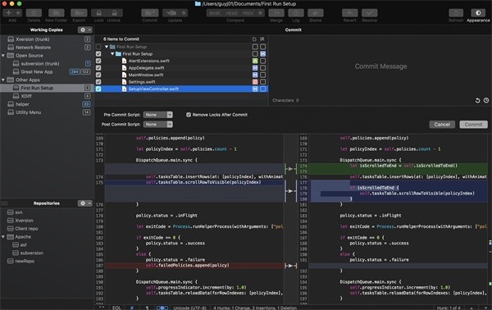Uncheck AppDelegate.swift commit checkbox
Screen dimensions: 492x310
[98, 68]
